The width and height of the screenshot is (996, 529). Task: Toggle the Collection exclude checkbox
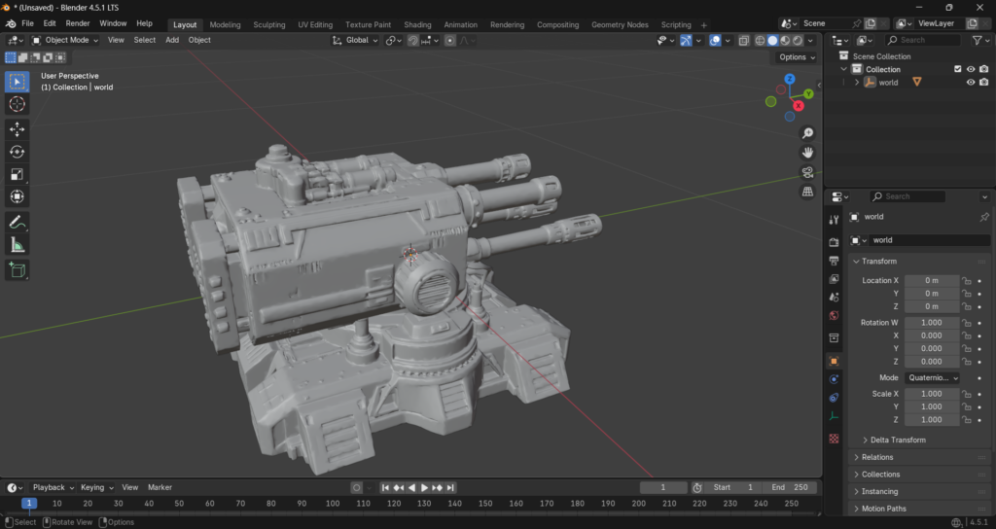957,69
